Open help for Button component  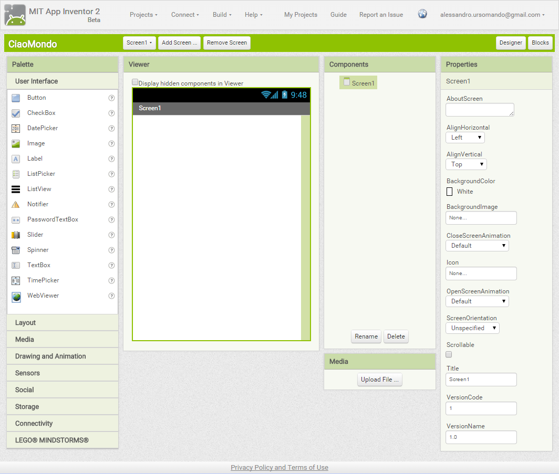111,98
